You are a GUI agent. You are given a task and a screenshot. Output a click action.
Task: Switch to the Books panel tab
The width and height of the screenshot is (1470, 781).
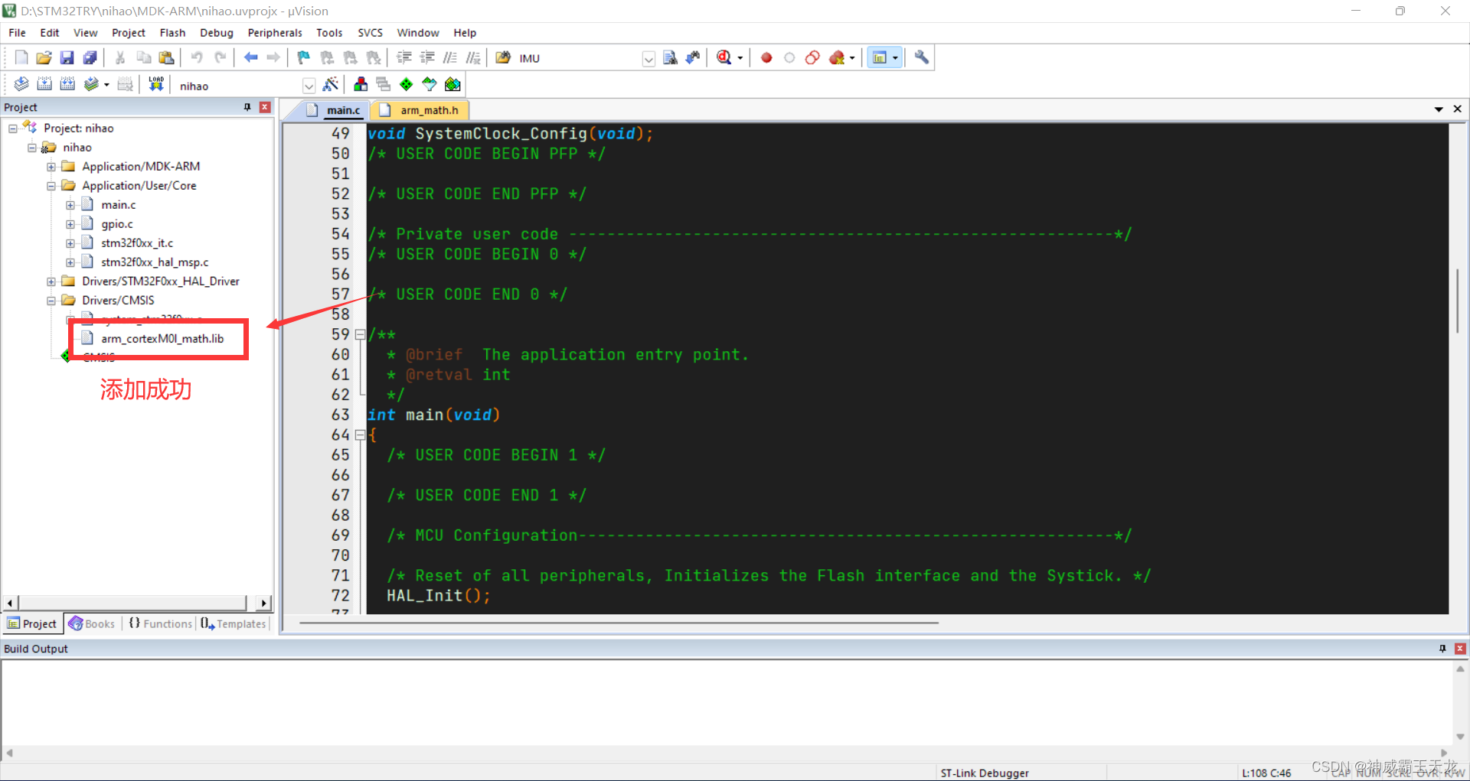point(92,623)
